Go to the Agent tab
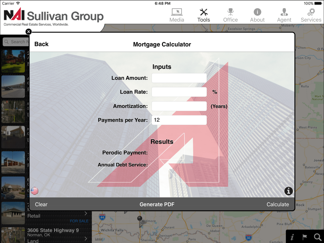This screenshot has height=243, width=324. pyautogui.click(x=284, y=15)
